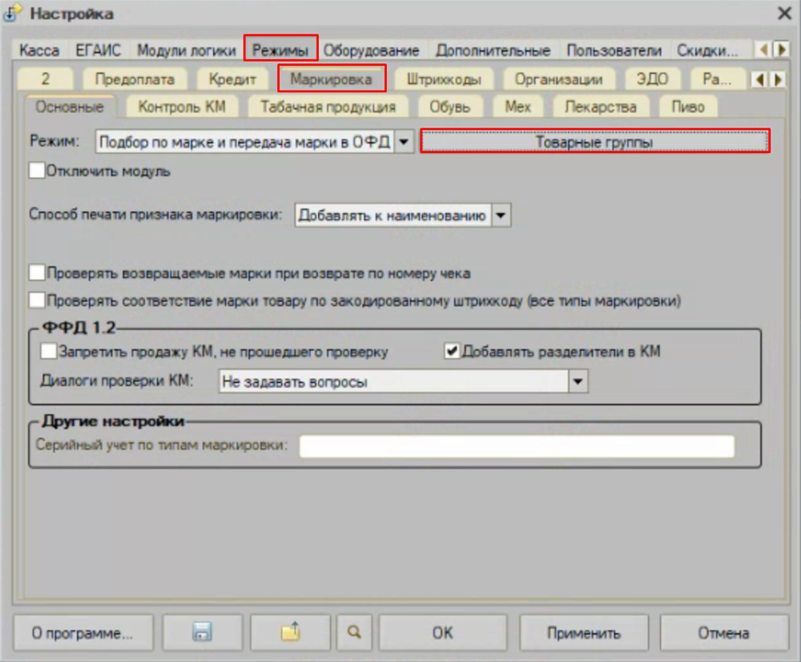Open the Пиво subtab
Viewport: 801px width, 662px height.
pyautogui.click(x=688, y=107)
